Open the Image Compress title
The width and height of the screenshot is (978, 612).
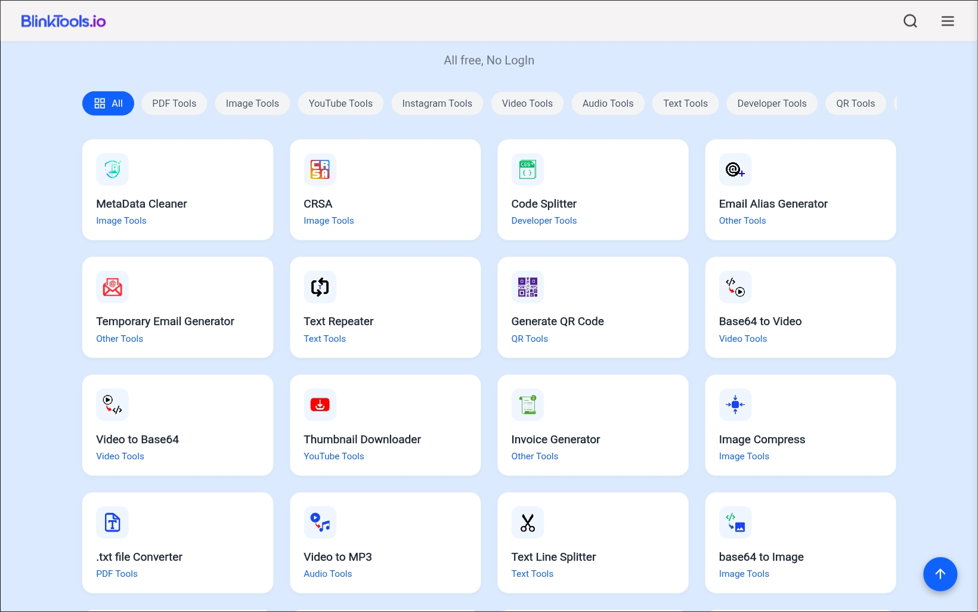[762, 440]
